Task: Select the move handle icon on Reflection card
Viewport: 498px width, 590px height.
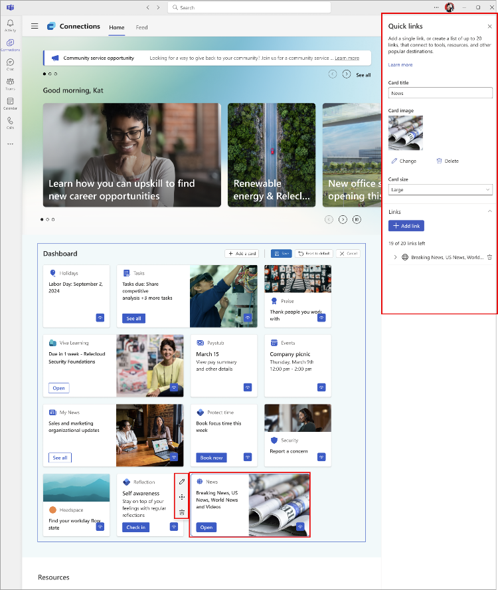Action: point(182,497)
